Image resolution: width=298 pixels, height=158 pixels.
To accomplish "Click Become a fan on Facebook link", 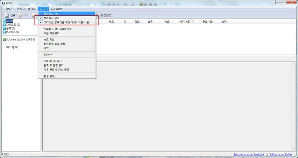I will pos(249,154).
